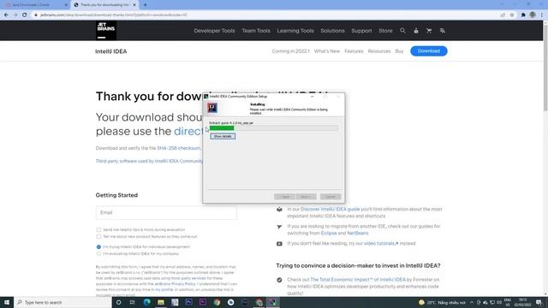This screenshot has height=308, width=548.
Task: Open Team Tools menu
Action: (x=256, y=31)
